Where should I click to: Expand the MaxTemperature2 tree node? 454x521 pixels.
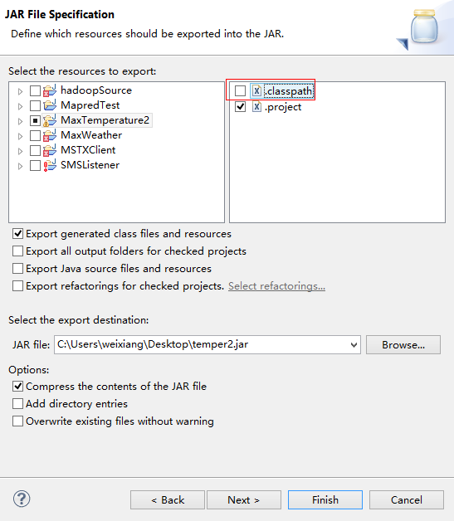click(20, 121)
